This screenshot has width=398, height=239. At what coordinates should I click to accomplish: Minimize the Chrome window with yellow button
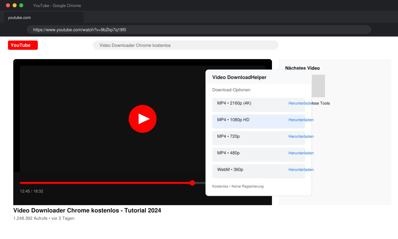pyautogui.click(x=15, y=5)
